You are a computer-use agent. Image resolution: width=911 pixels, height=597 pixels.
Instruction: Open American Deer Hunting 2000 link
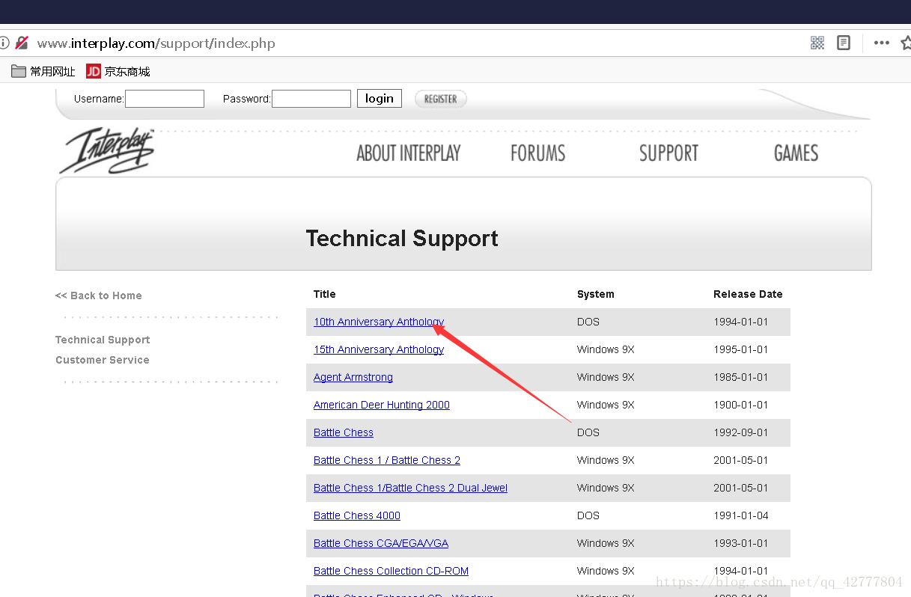pos(382,405)
